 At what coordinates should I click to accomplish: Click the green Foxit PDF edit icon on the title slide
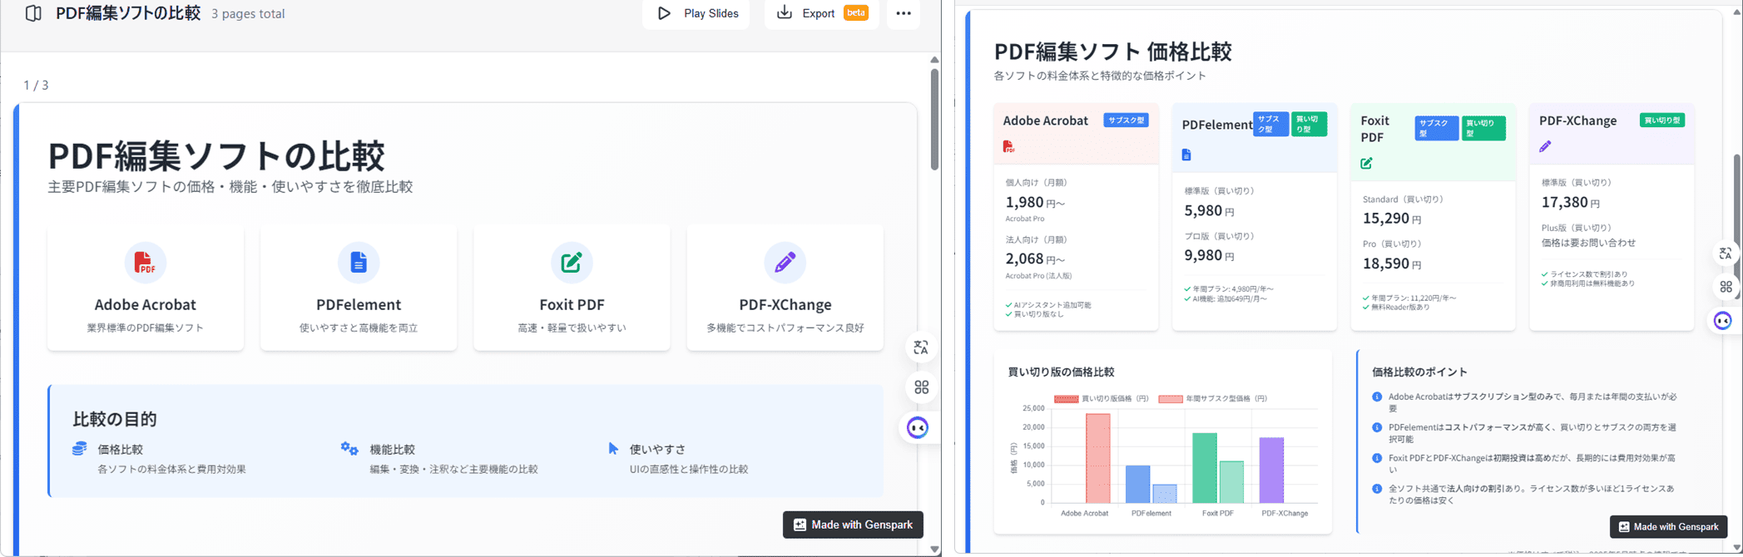[x=572, y=263]
